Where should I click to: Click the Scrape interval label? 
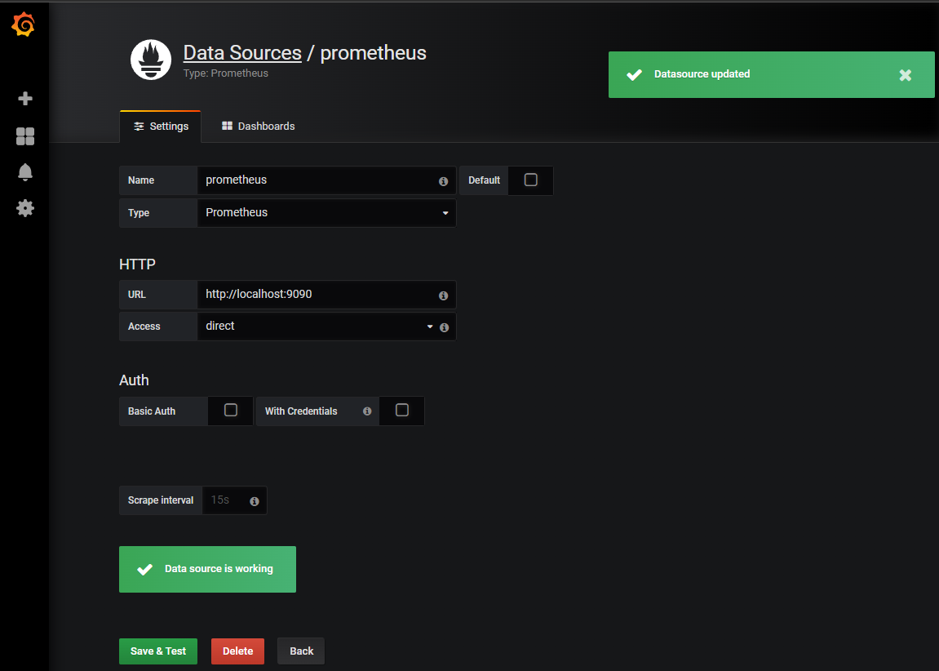(161, 500)
